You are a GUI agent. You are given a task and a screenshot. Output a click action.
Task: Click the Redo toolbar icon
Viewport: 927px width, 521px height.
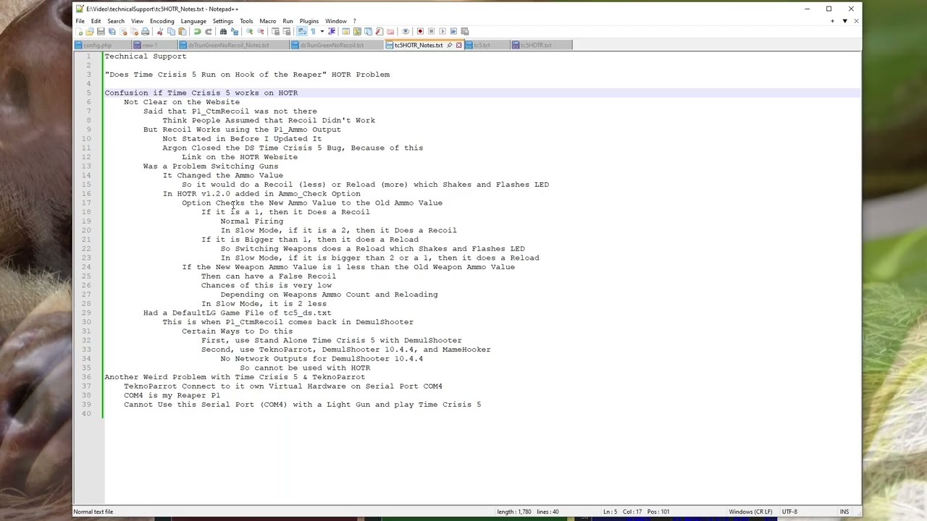click(x=209, y=31)
